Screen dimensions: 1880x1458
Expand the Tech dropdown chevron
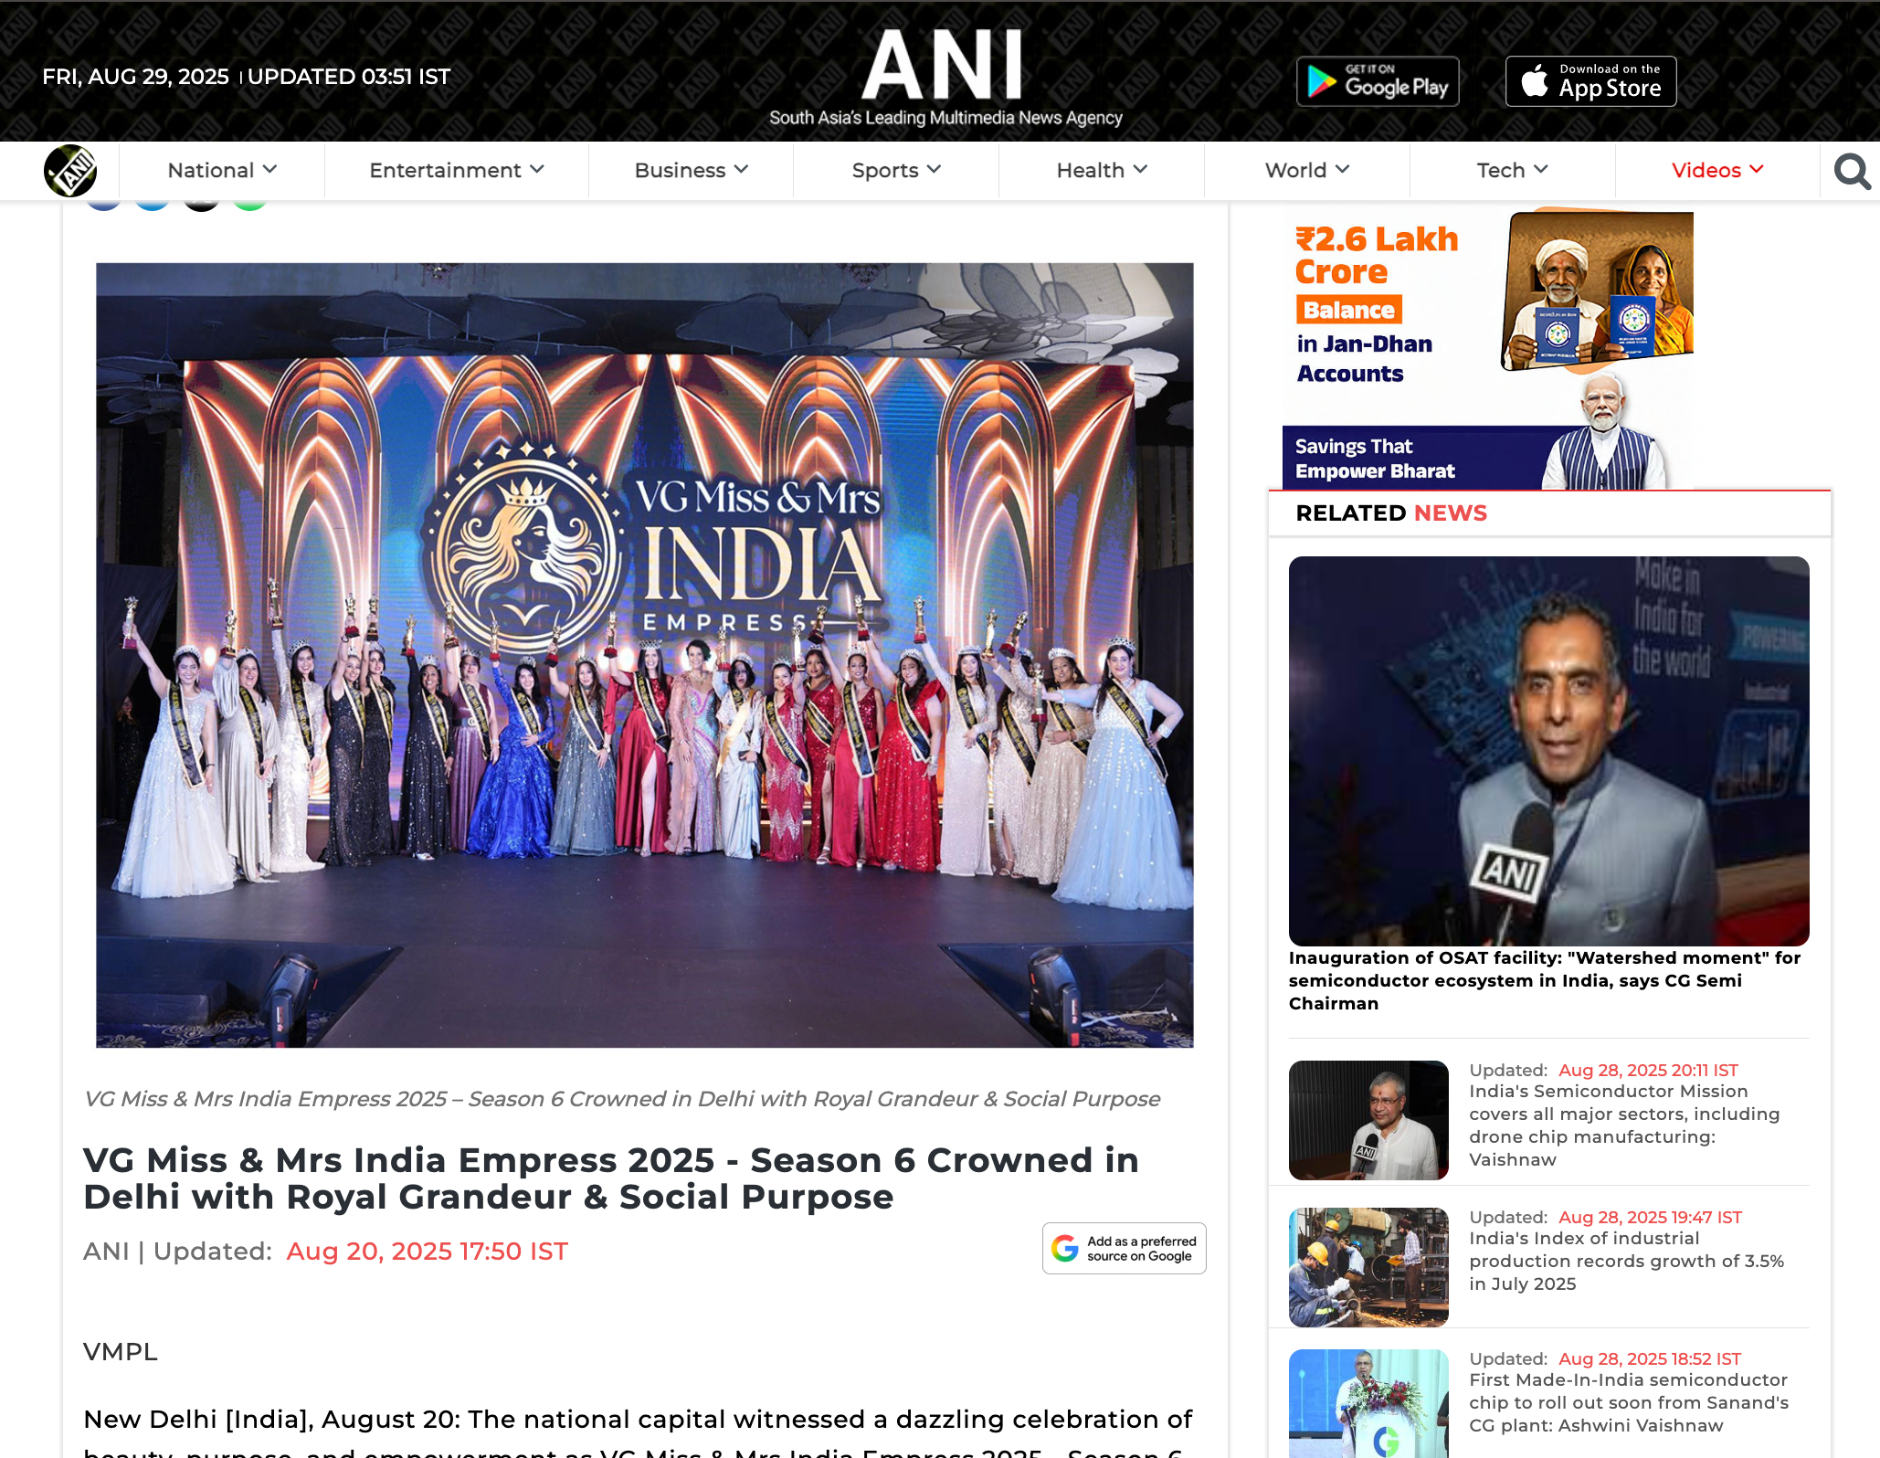click(1541, 170)
